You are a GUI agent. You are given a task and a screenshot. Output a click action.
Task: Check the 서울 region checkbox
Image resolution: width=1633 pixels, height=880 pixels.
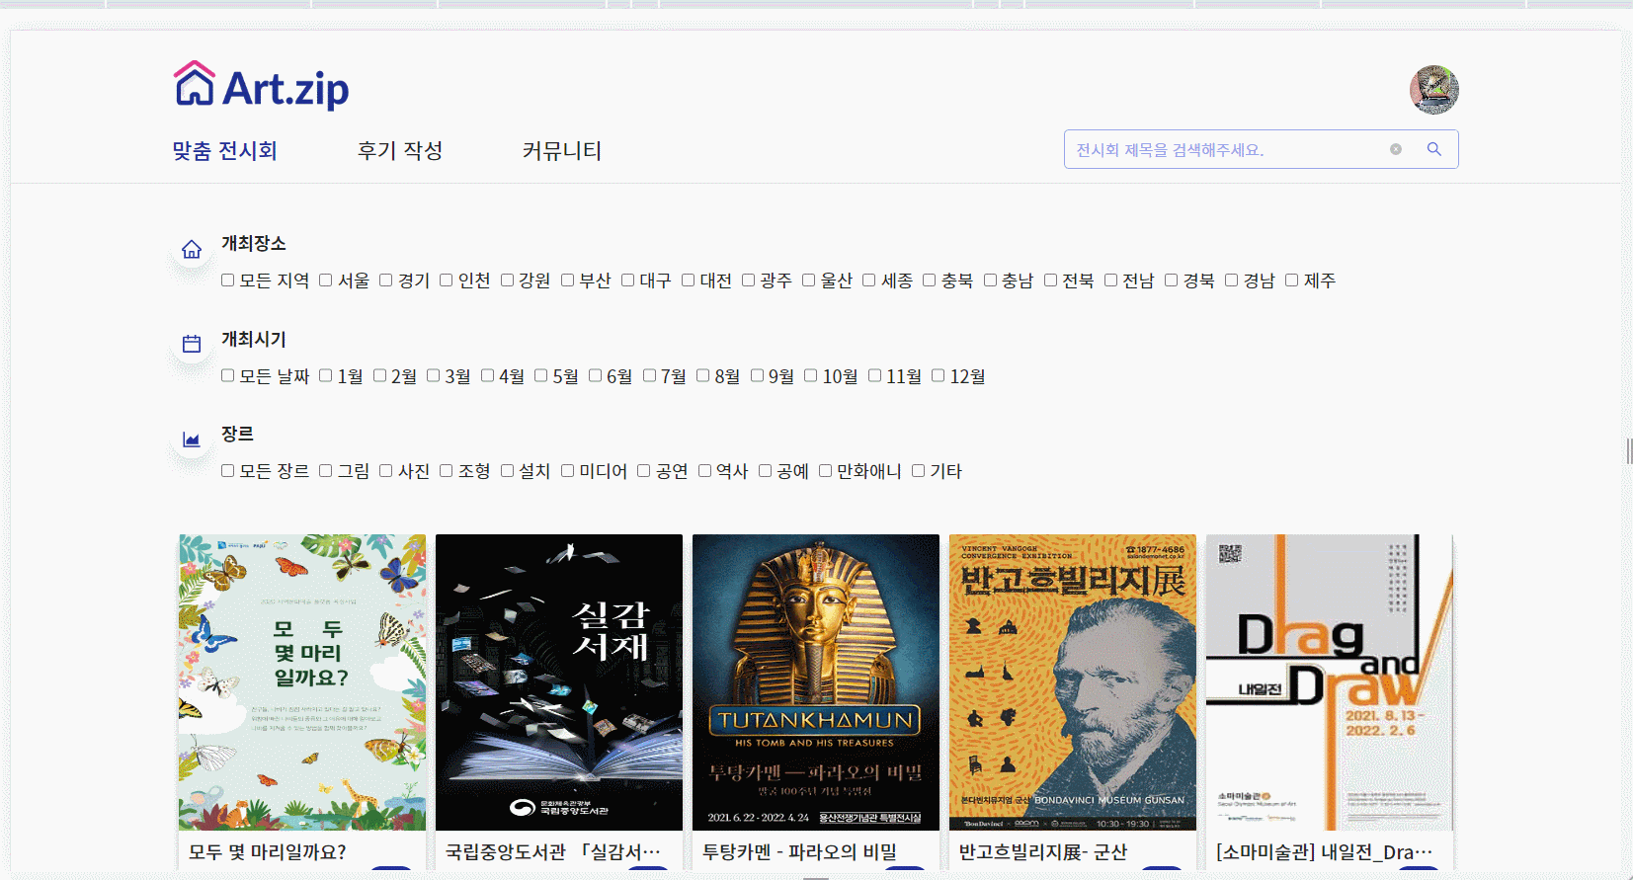(326, 280)
